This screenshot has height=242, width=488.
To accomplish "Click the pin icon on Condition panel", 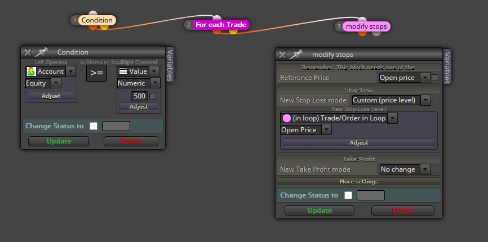I will pos(41,52).
